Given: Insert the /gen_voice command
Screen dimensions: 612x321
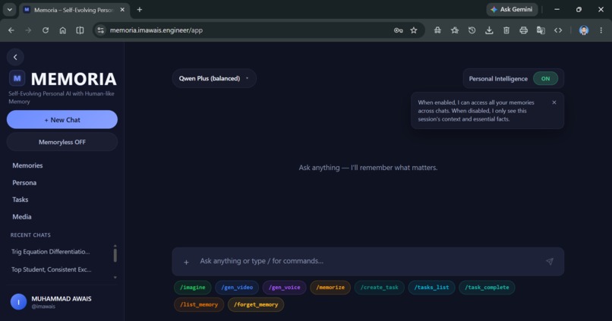Looking at the screenshot, I should click(285, 288).
